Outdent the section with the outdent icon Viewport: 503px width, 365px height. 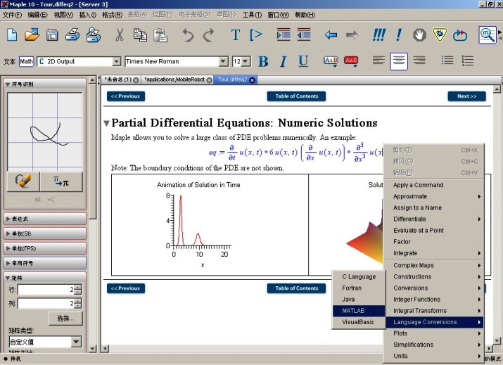304,34
